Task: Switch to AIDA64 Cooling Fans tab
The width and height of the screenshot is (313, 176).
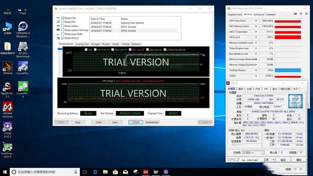Action: [x=82, y=44]
